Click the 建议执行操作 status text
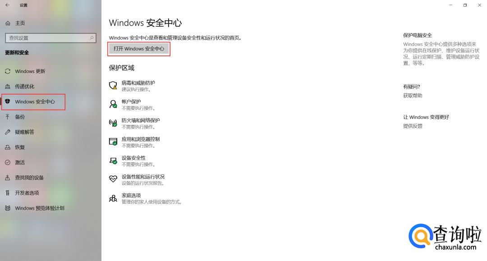The width and height of the screenshot is (487, 261). [x=136, y=89]
